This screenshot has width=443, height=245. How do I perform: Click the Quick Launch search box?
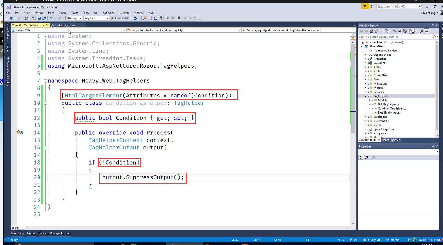tap(400, 6)
